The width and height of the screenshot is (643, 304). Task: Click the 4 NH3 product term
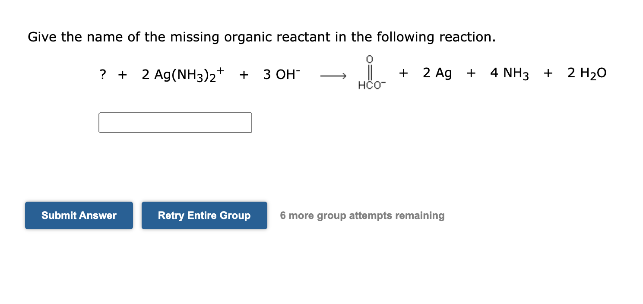(510, 73)
